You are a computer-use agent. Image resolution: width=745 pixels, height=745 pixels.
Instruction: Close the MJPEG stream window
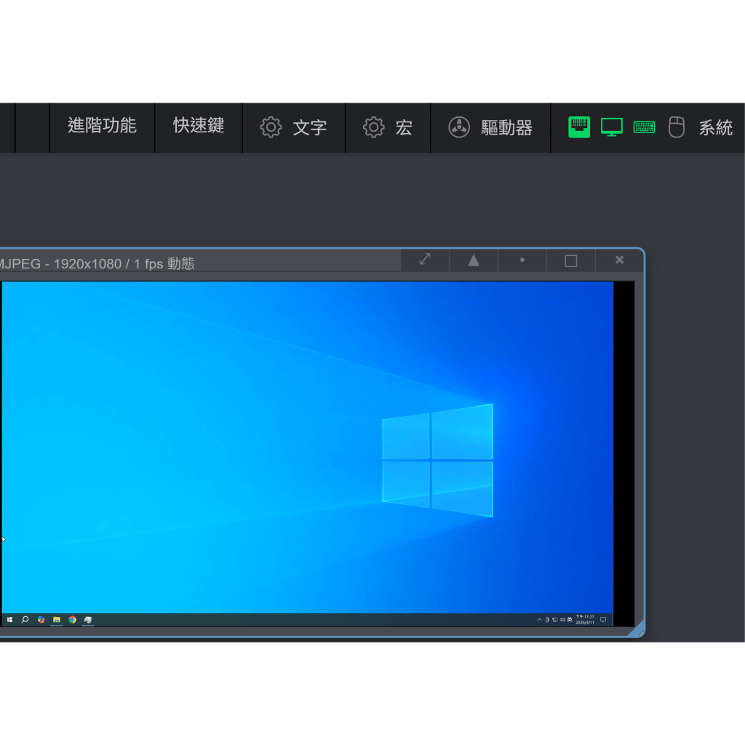(620, 260)
